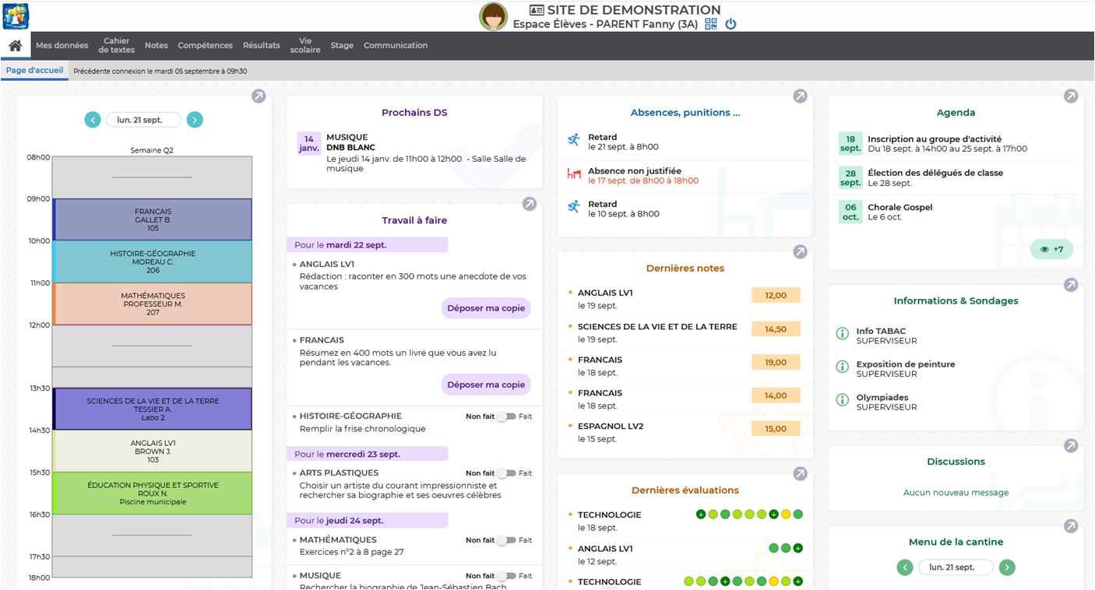Toggle Arts Plastiques homework as done

pos(507,473)
